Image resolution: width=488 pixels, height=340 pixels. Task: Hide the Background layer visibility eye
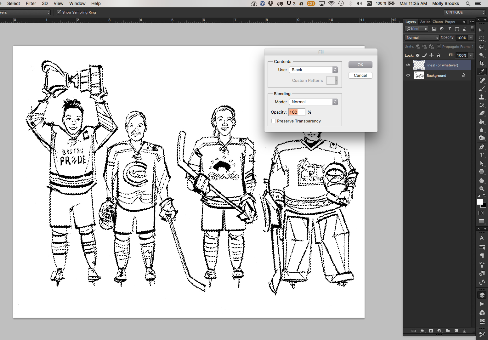(x=408, y=76)
